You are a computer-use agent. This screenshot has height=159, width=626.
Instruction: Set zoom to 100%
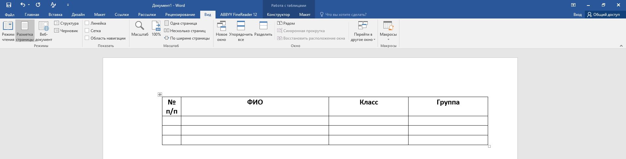156,29
